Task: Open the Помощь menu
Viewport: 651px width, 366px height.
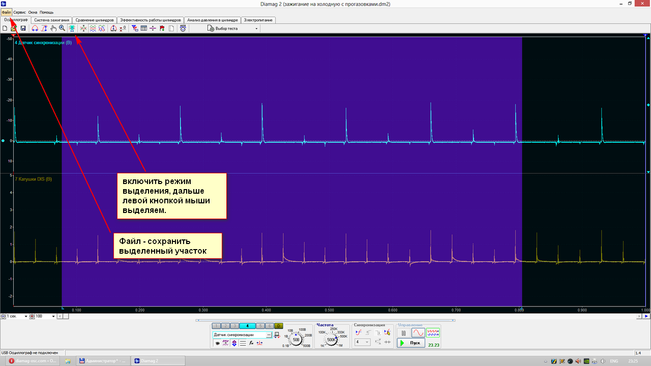Action: (47, 12)
